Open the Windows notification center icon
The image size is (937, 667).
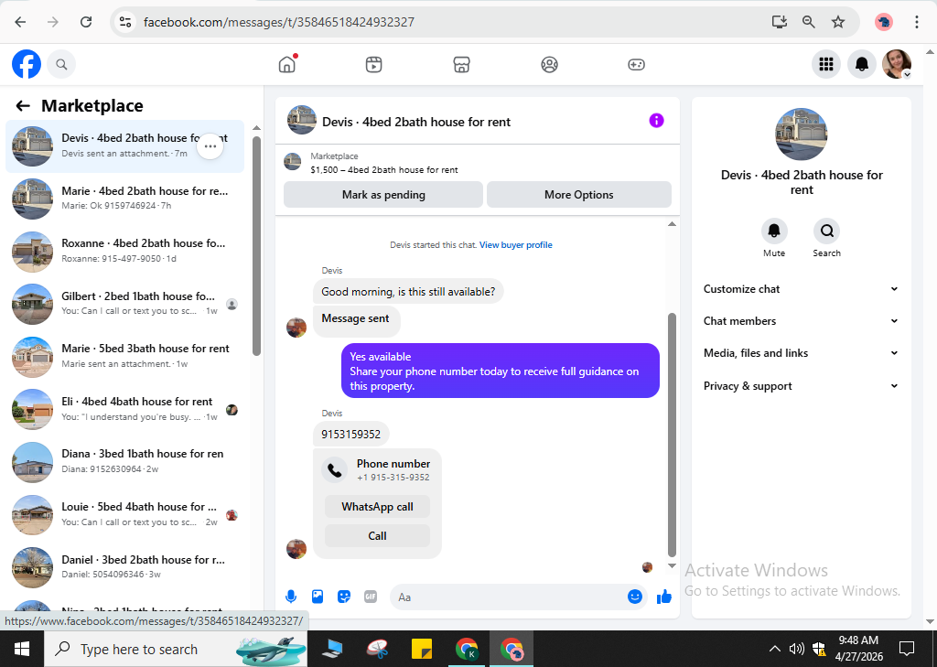[907, 649]
